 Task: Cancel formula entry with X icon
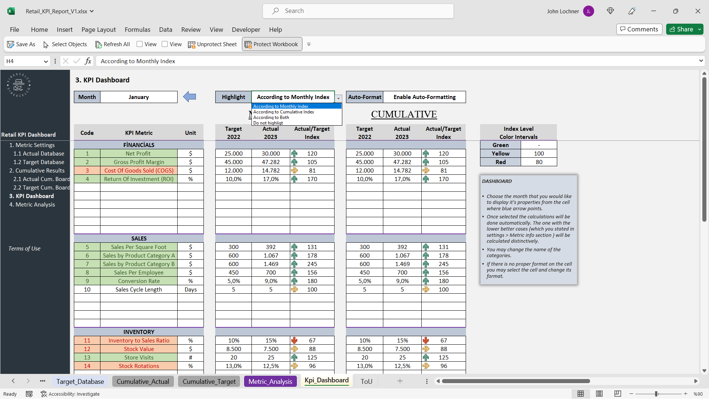coord(66,61)
